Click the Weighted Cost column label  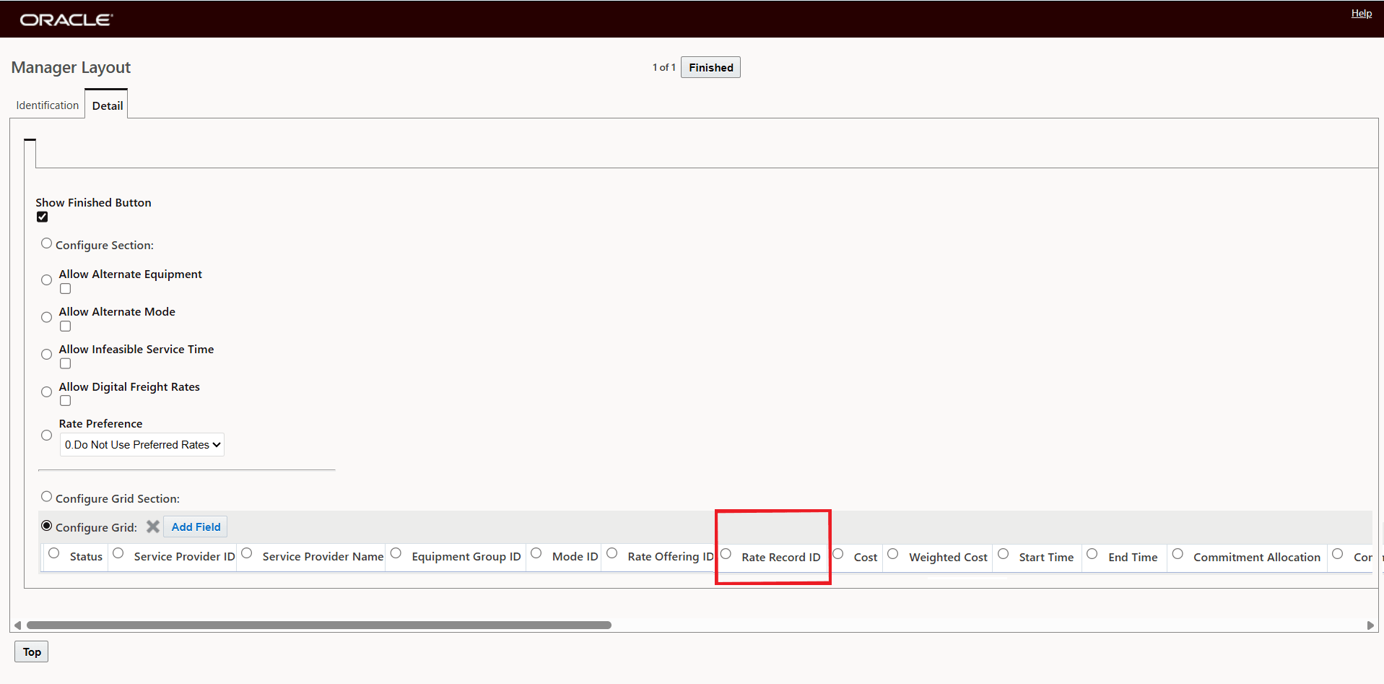948,558
